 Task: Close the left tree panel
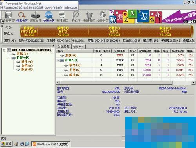click(x=53, y=46)
